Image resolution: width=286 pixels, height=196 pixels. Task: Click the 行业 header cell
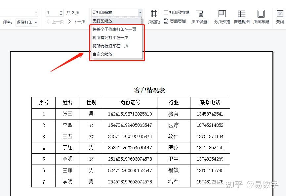(x=174, y=103)
